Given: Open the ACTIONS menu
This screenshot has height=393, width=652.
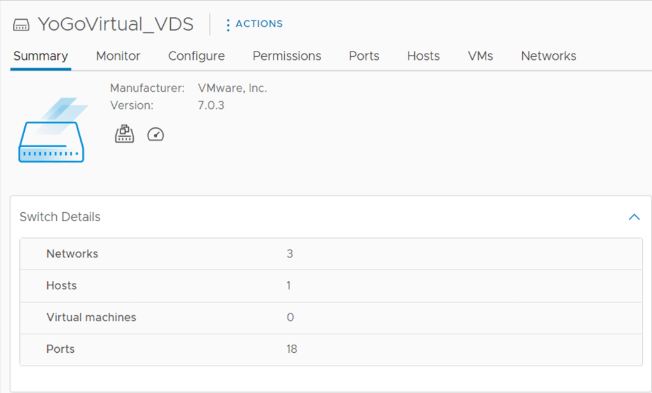Looking at the screenshot, I should pyautogui.click(x=254, y=24).
